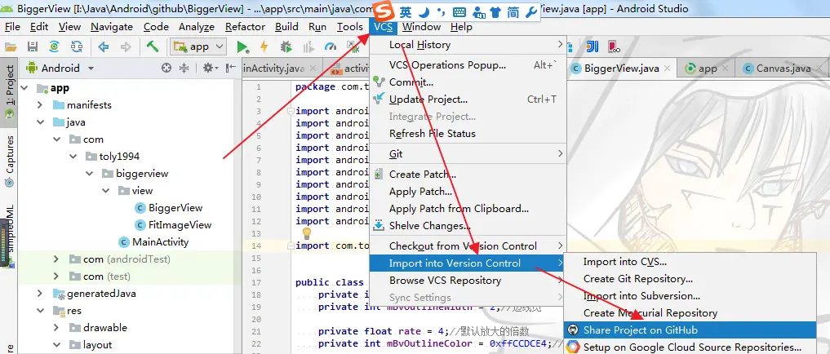Expand the layout folder arrow
Screen dimensions: 830x354
pyautogui.click(x=56, y=345)
